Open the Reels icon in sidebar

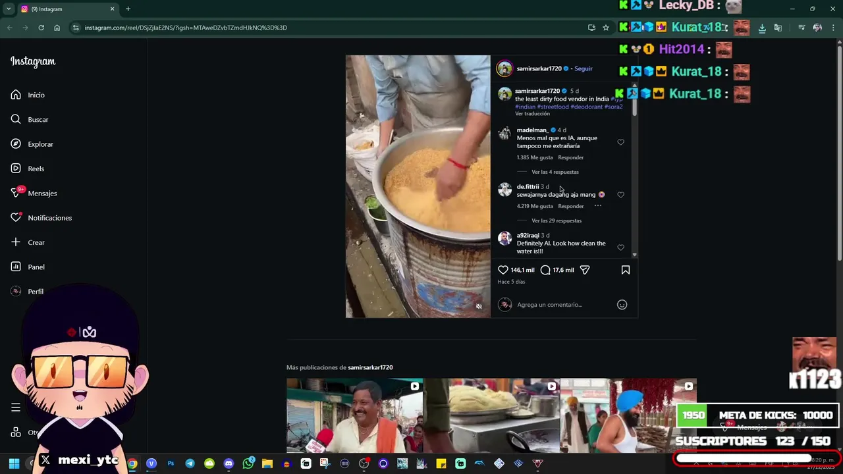(16, 169)
